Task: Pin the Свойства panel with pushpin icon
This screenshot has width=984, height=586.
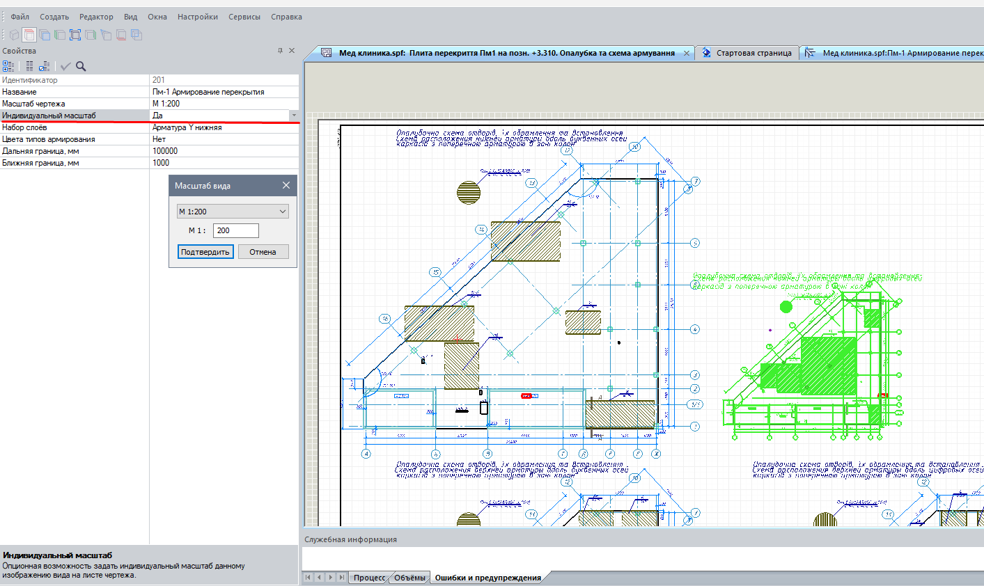Action: [281, 51]
